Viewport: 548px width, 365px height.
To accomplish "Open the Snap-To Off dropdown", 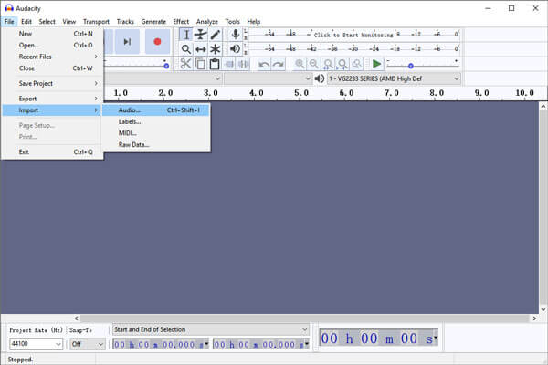I will (x=87, y=344).
